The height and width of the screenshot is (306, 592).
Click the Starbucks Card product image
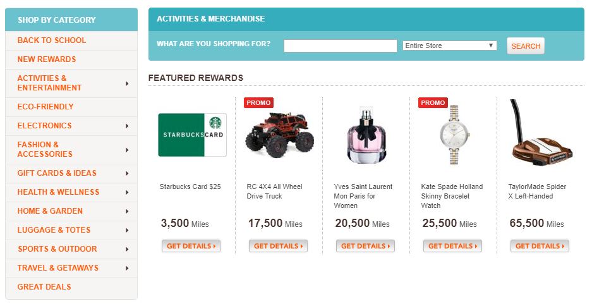tap(192, 135)
